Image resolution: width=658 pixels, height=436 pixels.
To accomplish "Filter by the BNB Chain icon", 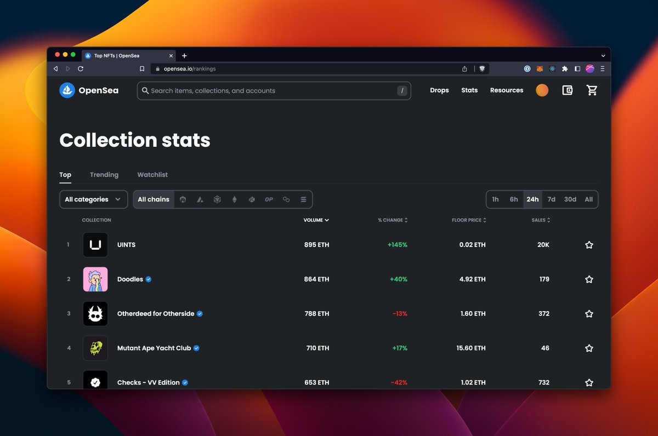I will click(x=217, y=199).
